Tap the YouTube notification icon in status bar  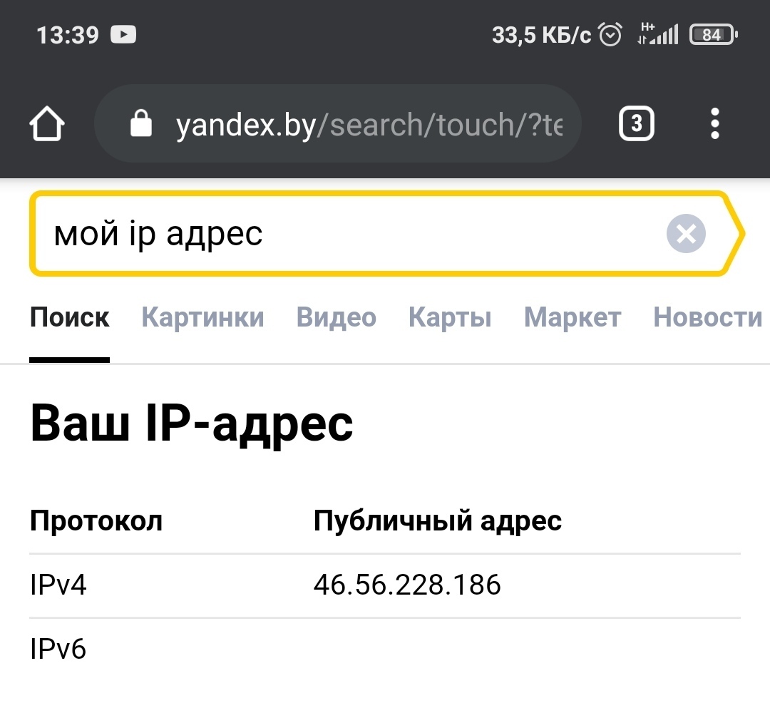point(124,34)
